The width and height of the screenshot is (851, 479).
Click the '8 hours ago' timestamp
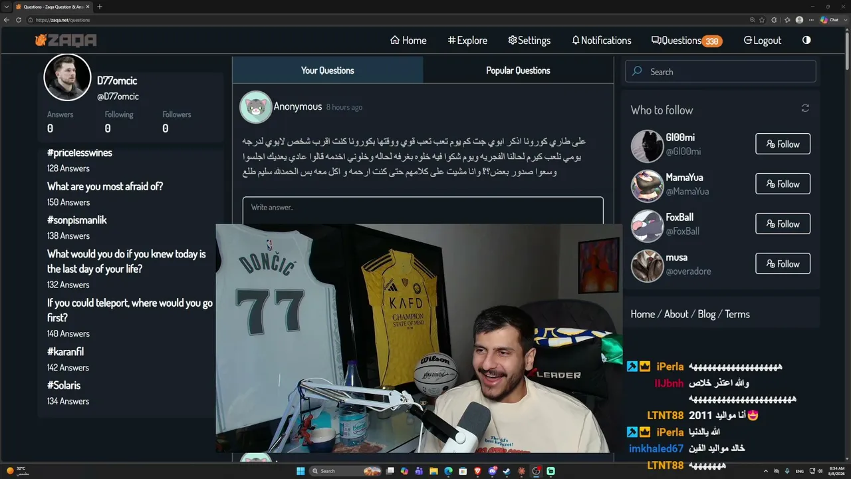pyautogui.click(x=344, y=107)
